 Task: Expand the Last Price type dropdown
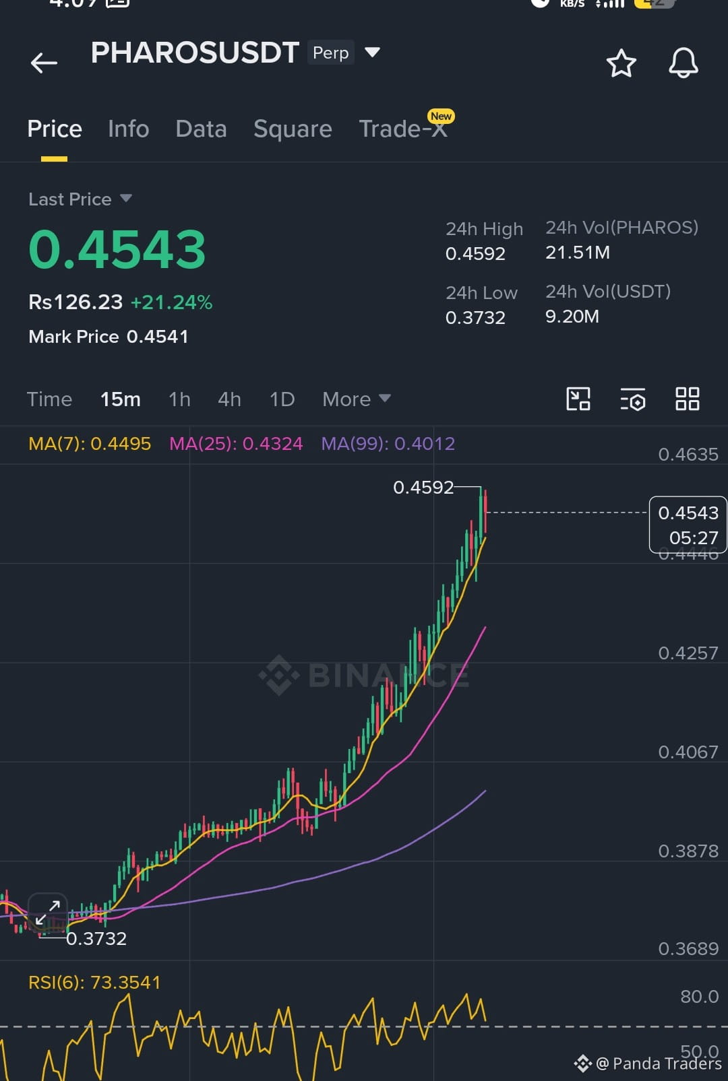(x=125, y=199)
